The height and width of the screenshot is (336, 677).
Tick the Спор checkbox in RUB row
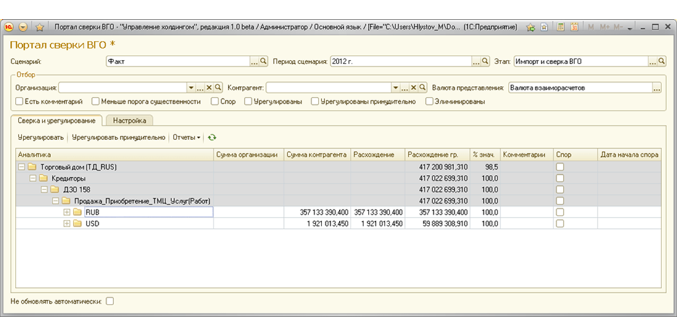click(x=560, y=212)
